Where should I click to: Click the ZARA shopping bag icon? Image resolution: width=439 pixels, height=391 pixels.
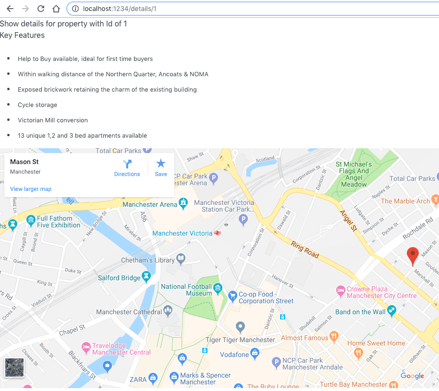click(153, 378)
